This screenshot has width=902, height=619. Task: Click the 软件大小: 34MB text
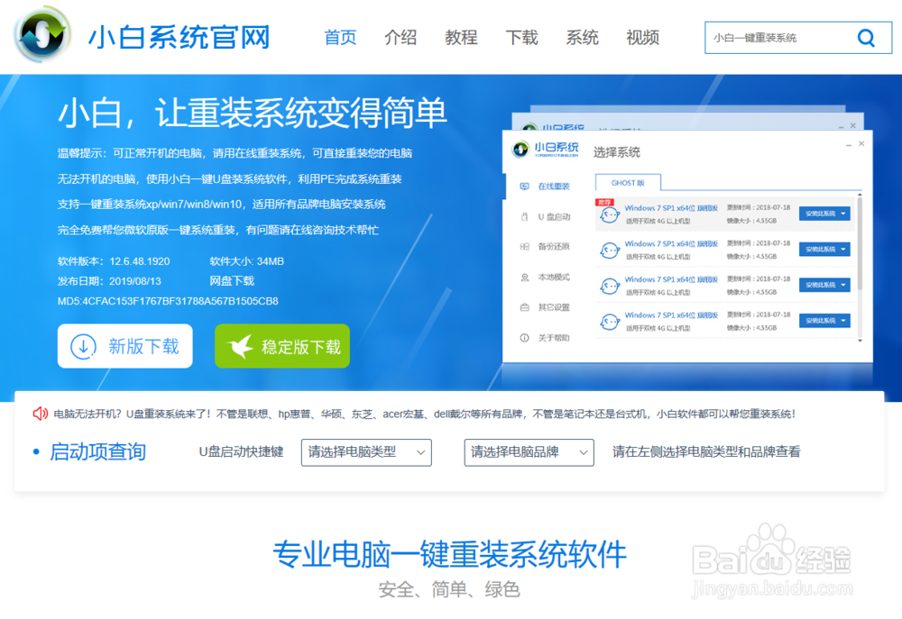pos(247,261)
